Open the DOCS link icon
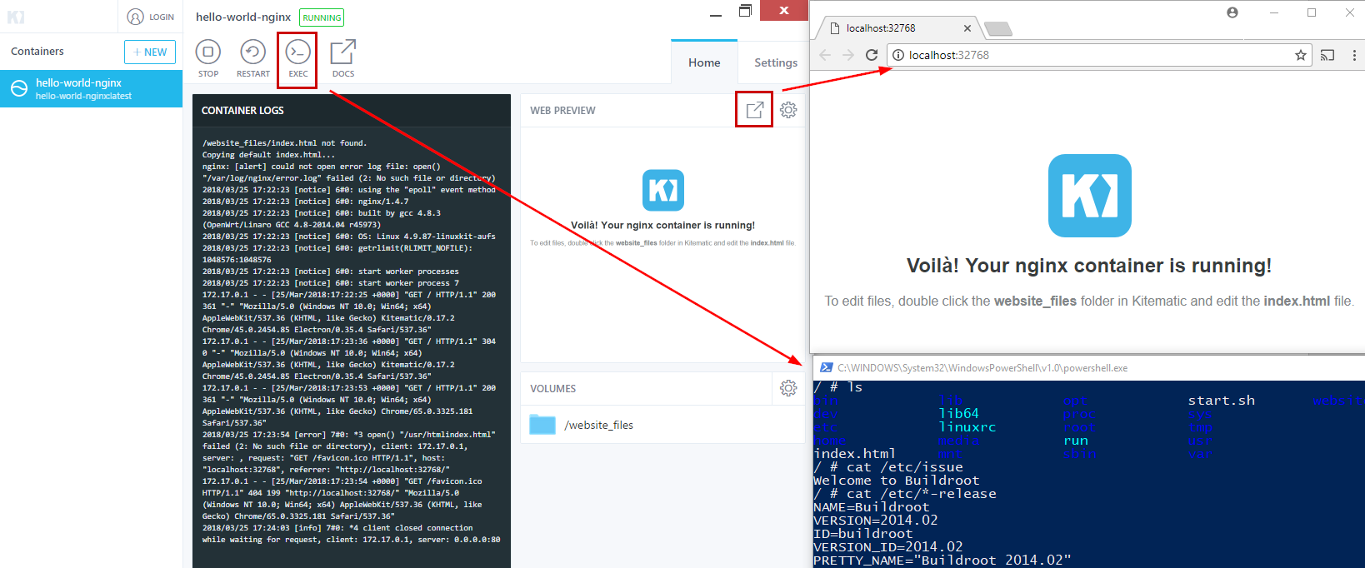Viewport: 1365px width, 568px height. [x=342, y=52]
